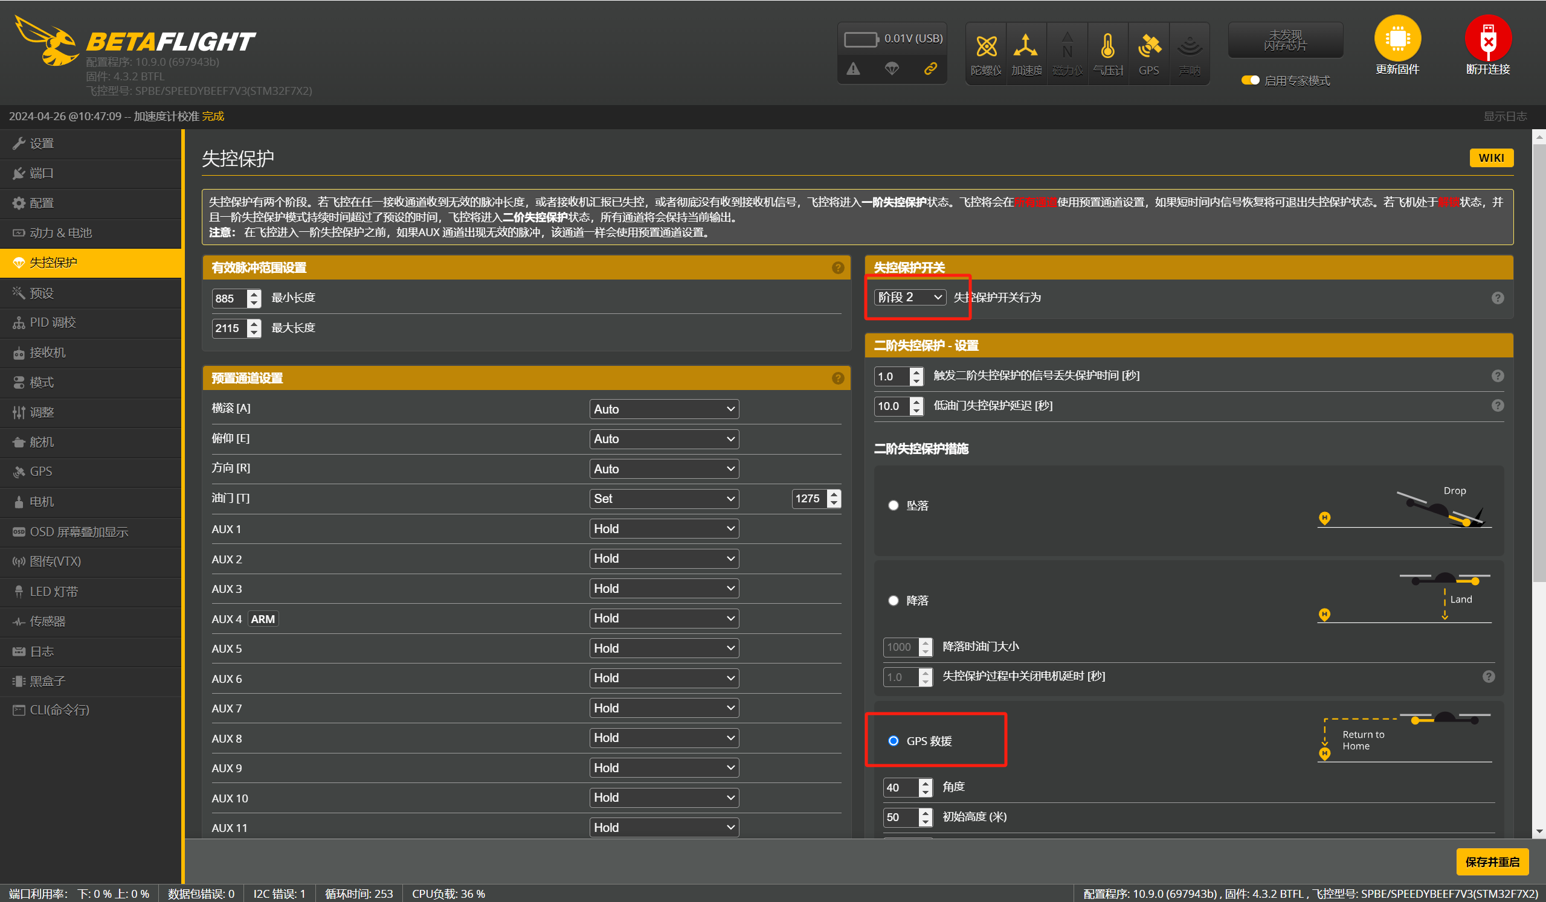Click the link icon under battery voltage

pos(930,69)
